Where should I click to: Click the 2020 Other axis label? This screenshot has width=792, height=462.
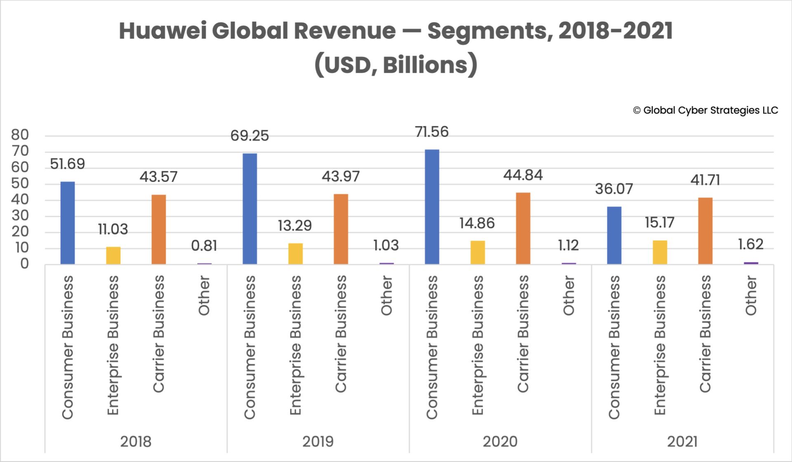point(569,296)
